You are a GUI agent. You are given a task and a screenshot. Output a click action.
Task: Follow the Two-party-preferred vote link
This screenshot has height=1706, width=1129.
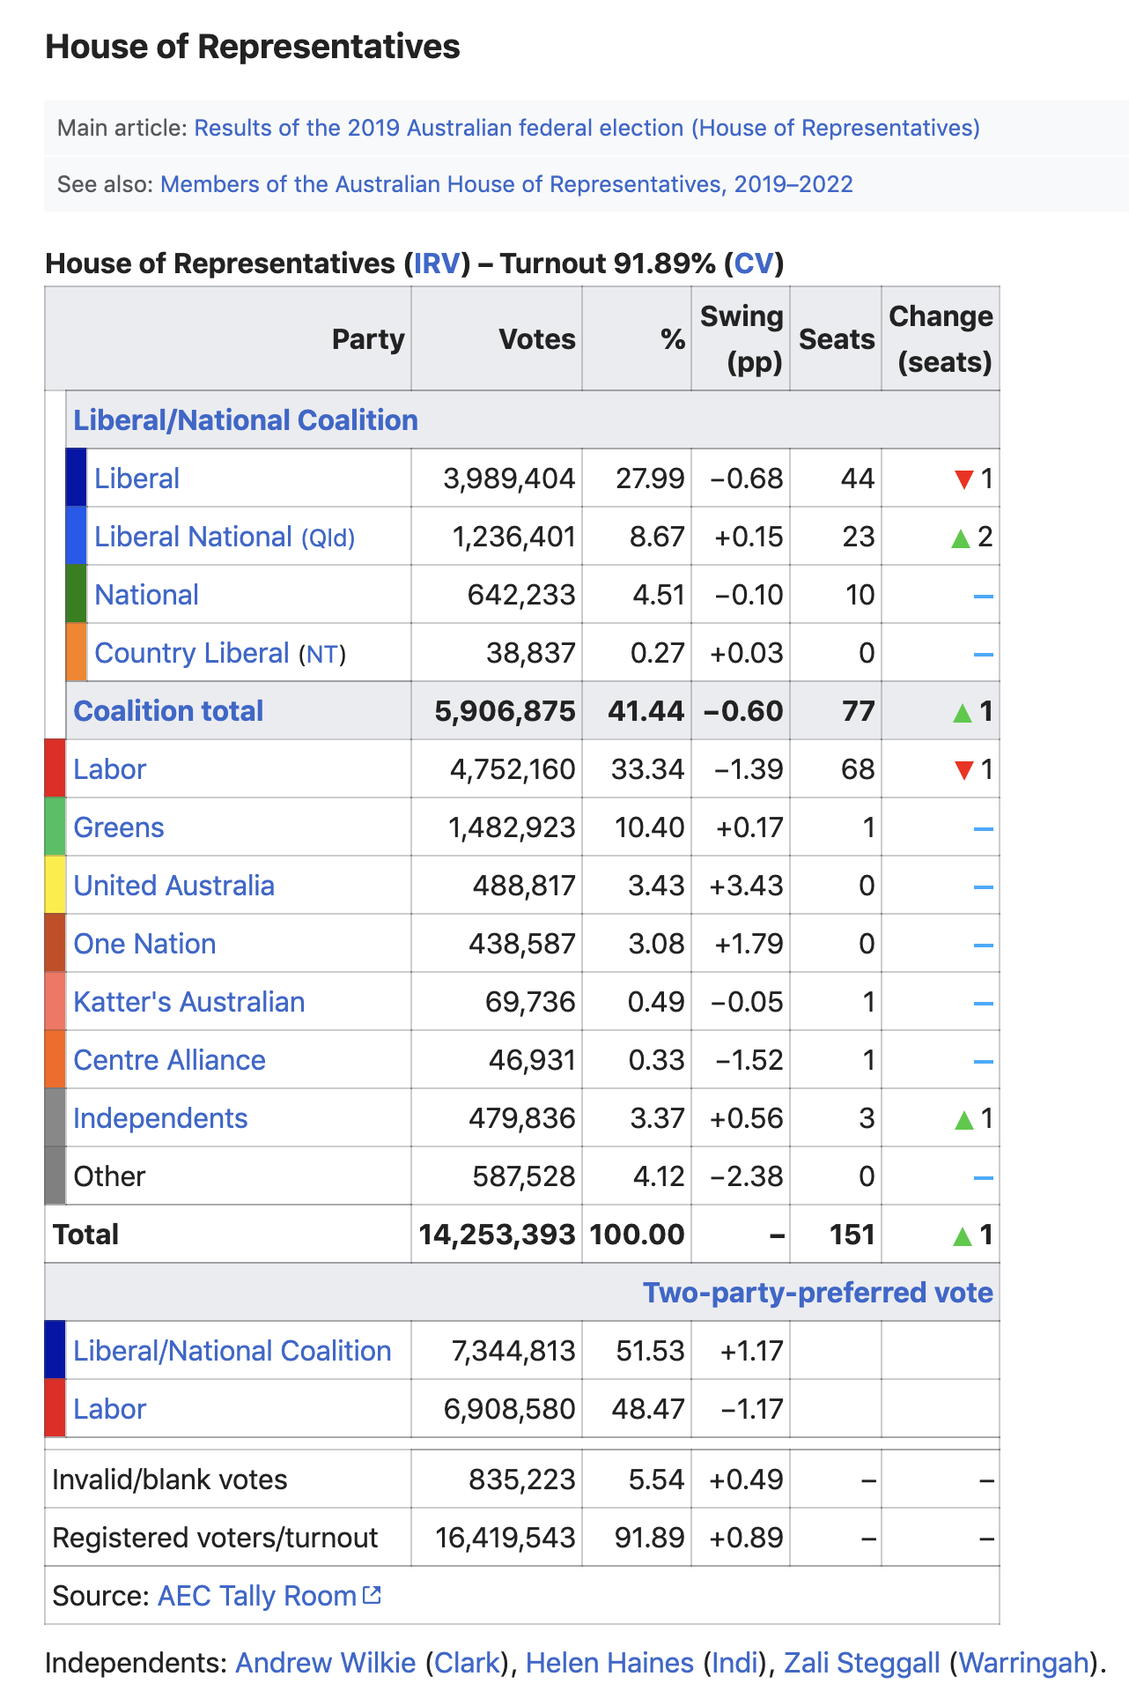[817, 1292]
